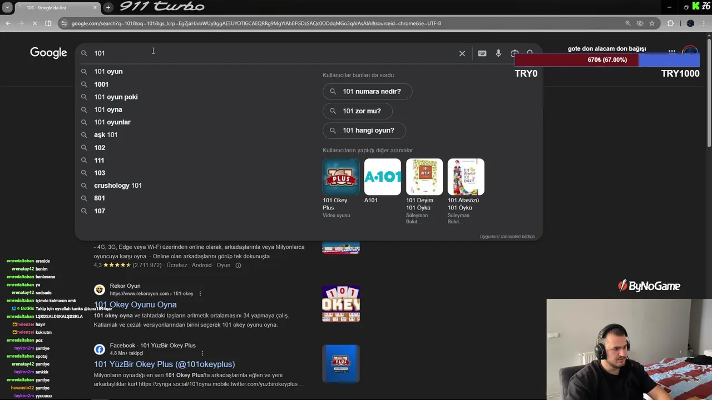Open '101 YüzBir Okey Plus (@101okeyplus)' result
Image resolution: width=712 pixels, height=400 pixels.
[x=164, y=364]
